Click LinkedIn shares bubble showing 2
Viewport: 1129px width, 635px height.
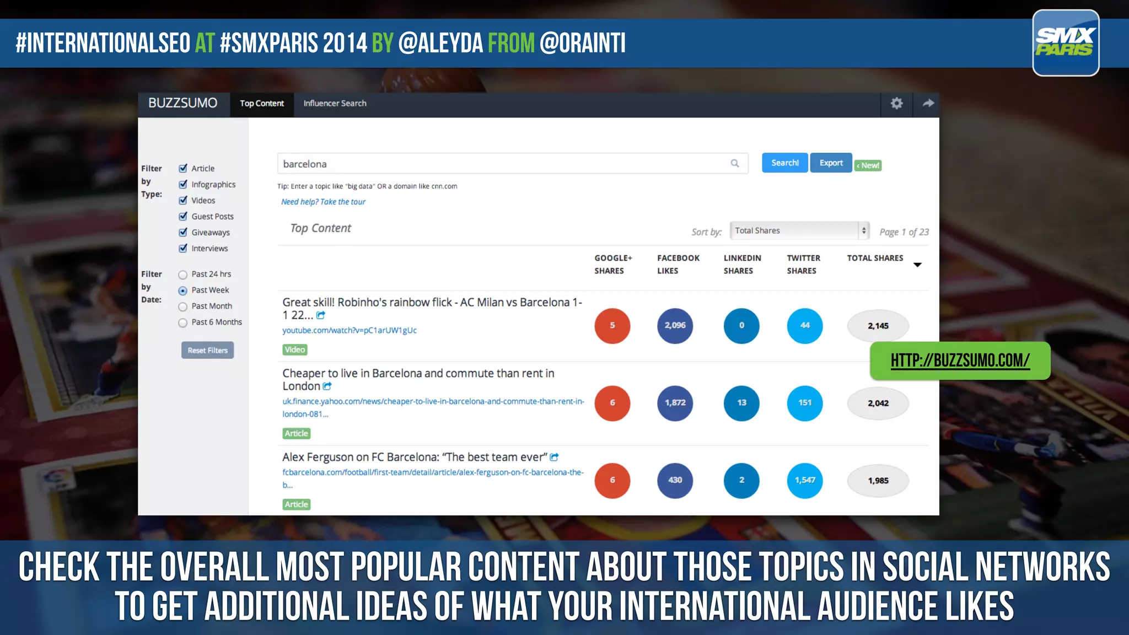click(741, 480)
